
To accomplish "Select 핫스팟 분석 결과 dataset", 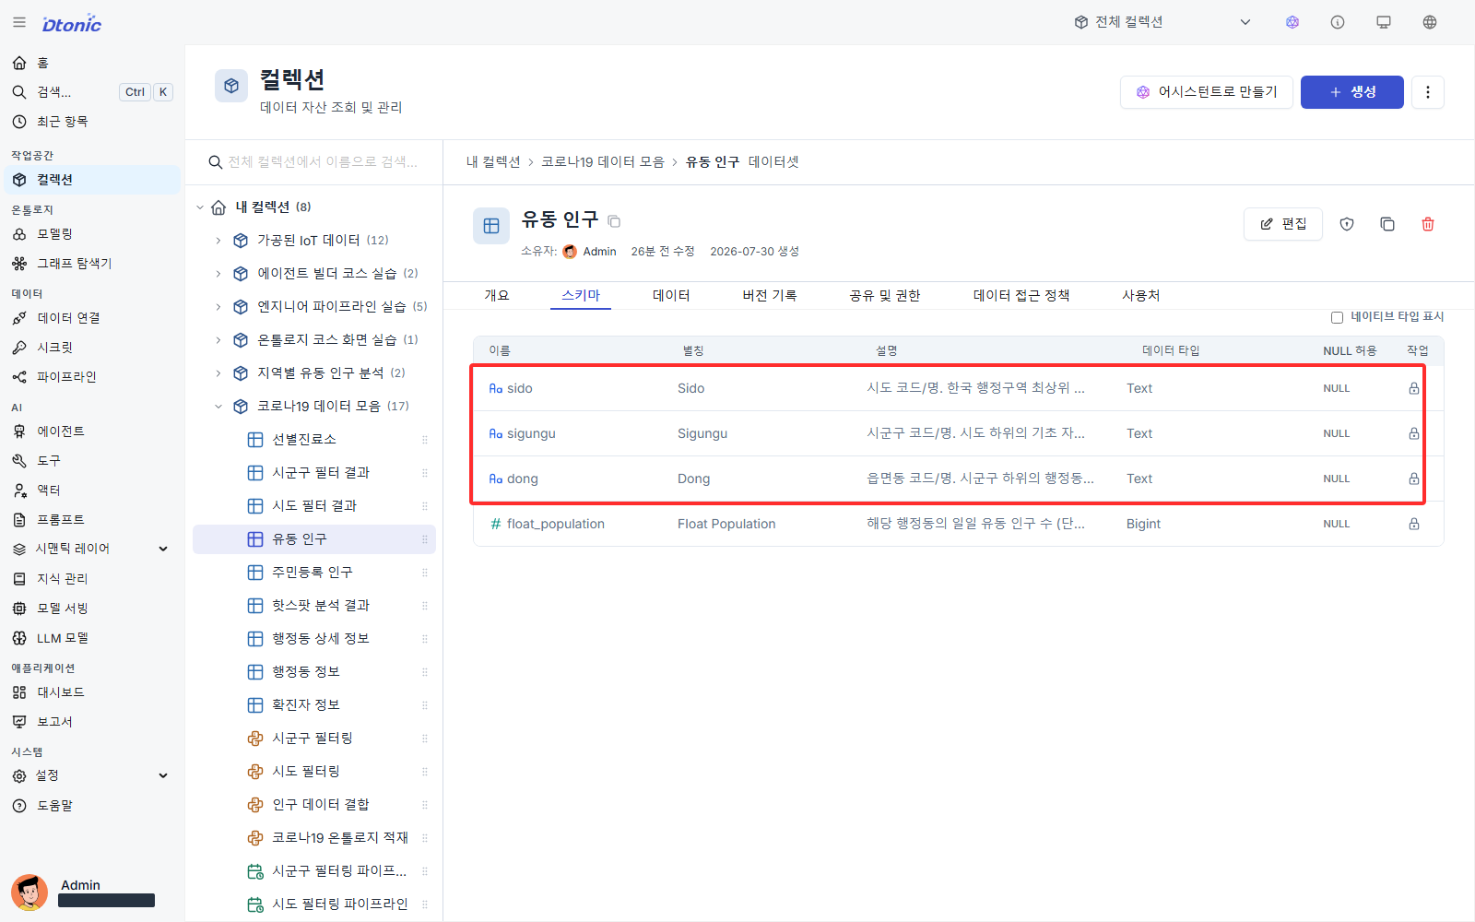I will coord(314,606).
